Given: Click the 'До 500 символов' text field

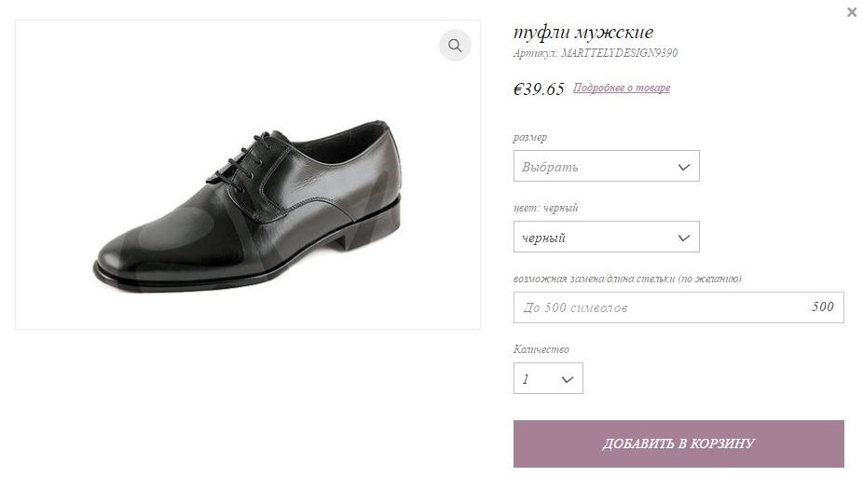Looking at the screenshot, I should click(x=678, y=307).
